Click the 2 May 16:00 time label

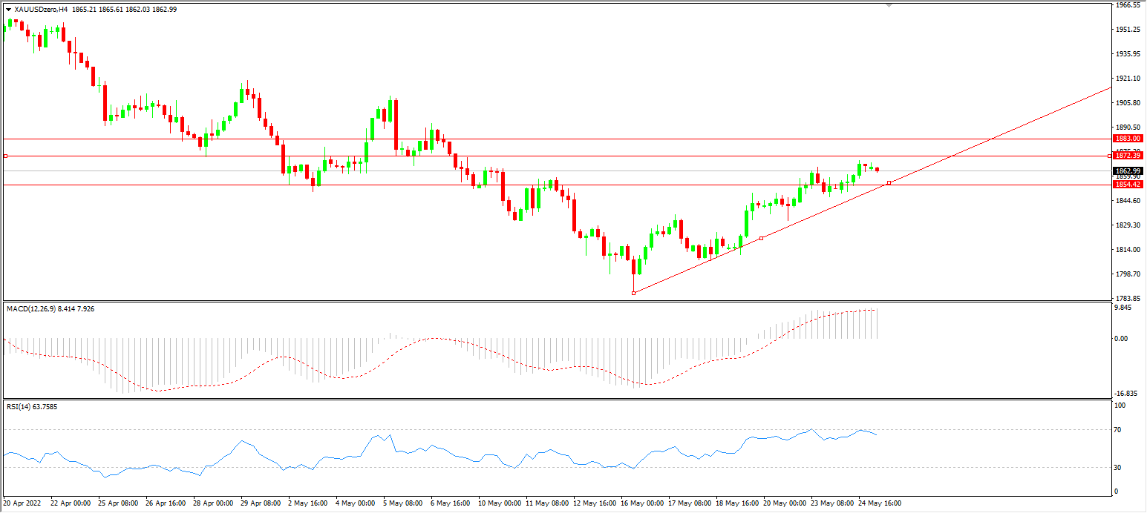coord(307,503)
